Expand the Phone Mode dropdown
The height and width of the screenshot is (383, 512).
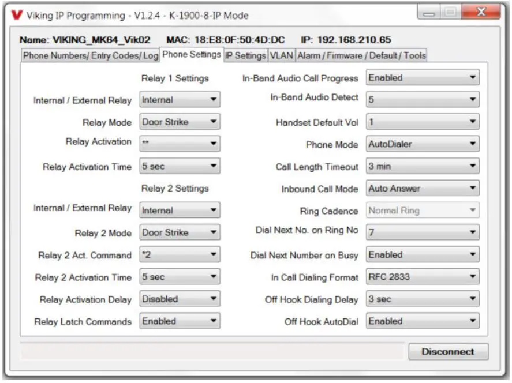coord(423,144)
